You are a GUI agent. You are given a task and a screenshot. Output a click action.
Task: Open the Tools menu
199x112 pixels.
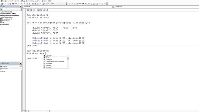pos(32,1)
